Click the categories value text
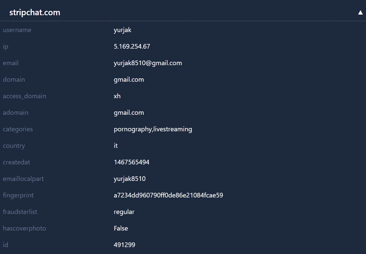This screenshot has height=254, width=366. click(153, 129)
